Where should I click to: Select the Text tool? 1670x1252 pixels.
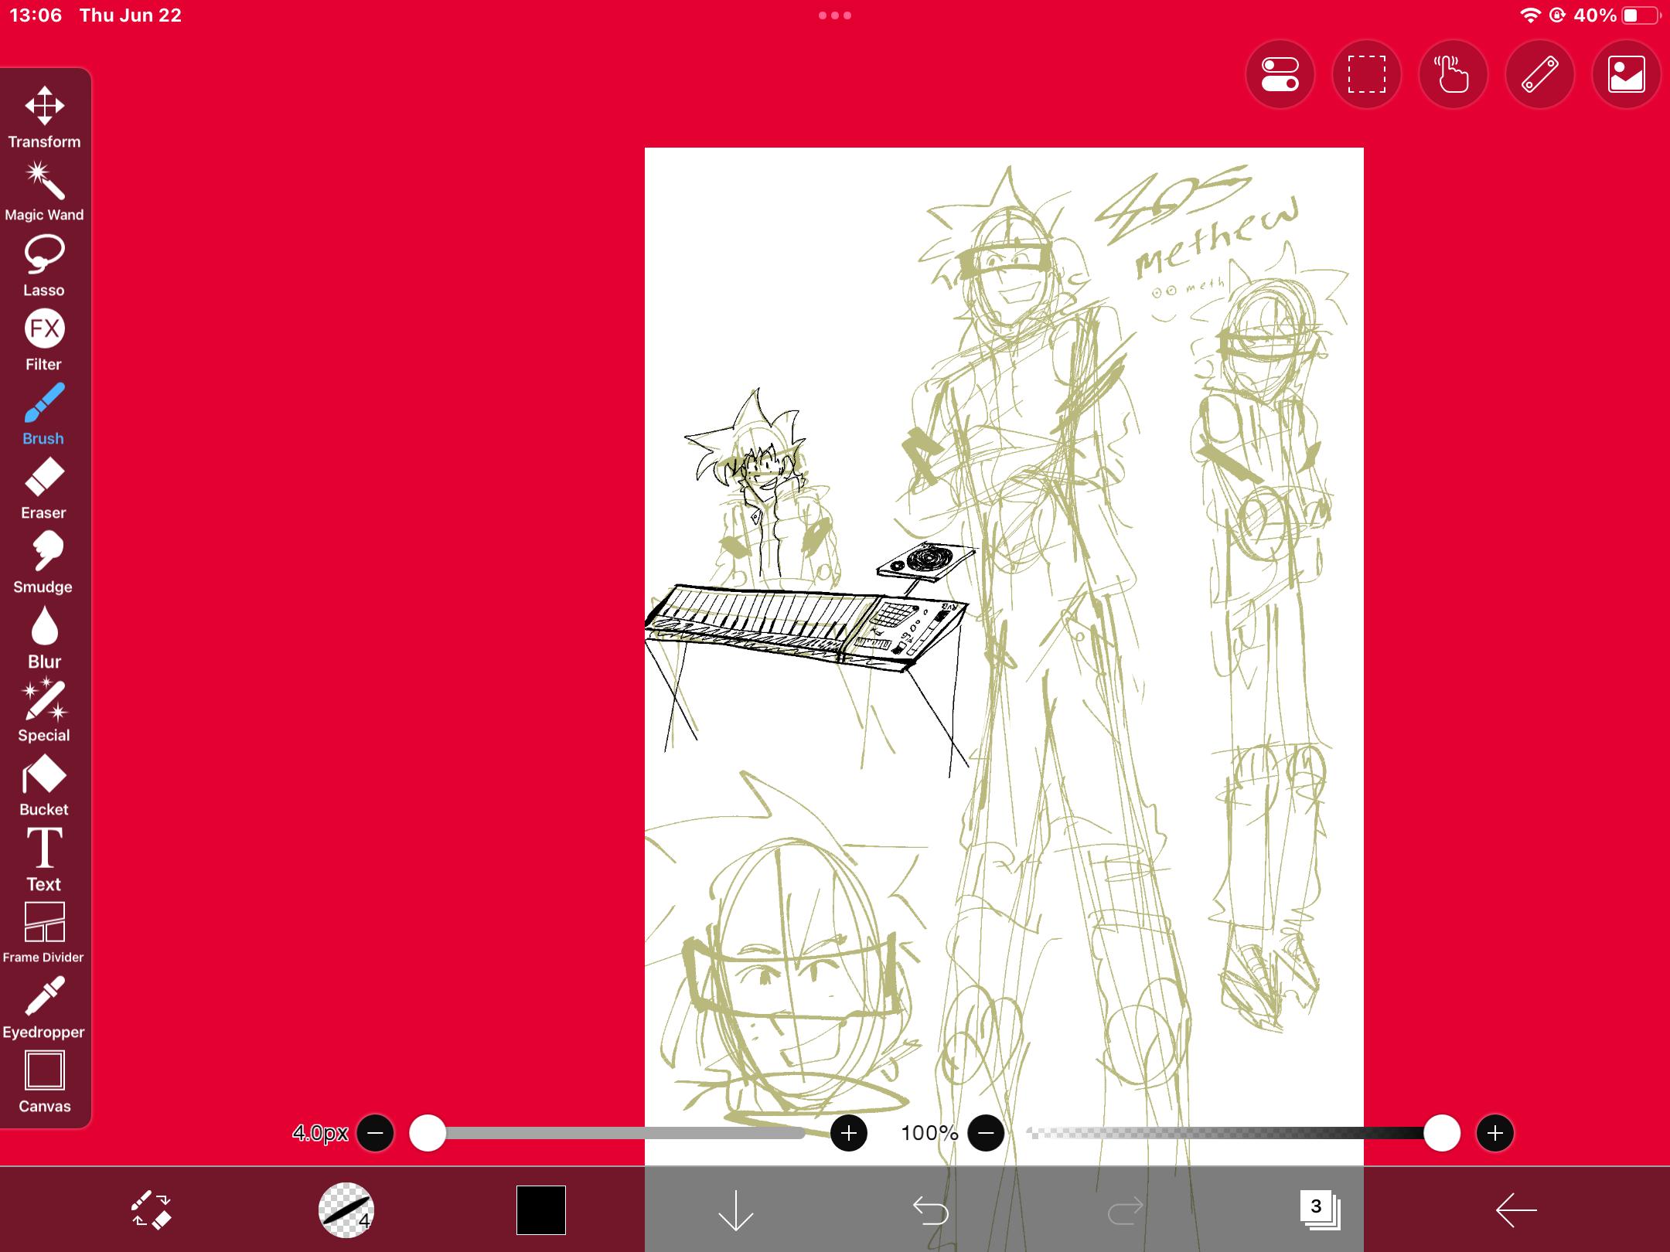44,859
